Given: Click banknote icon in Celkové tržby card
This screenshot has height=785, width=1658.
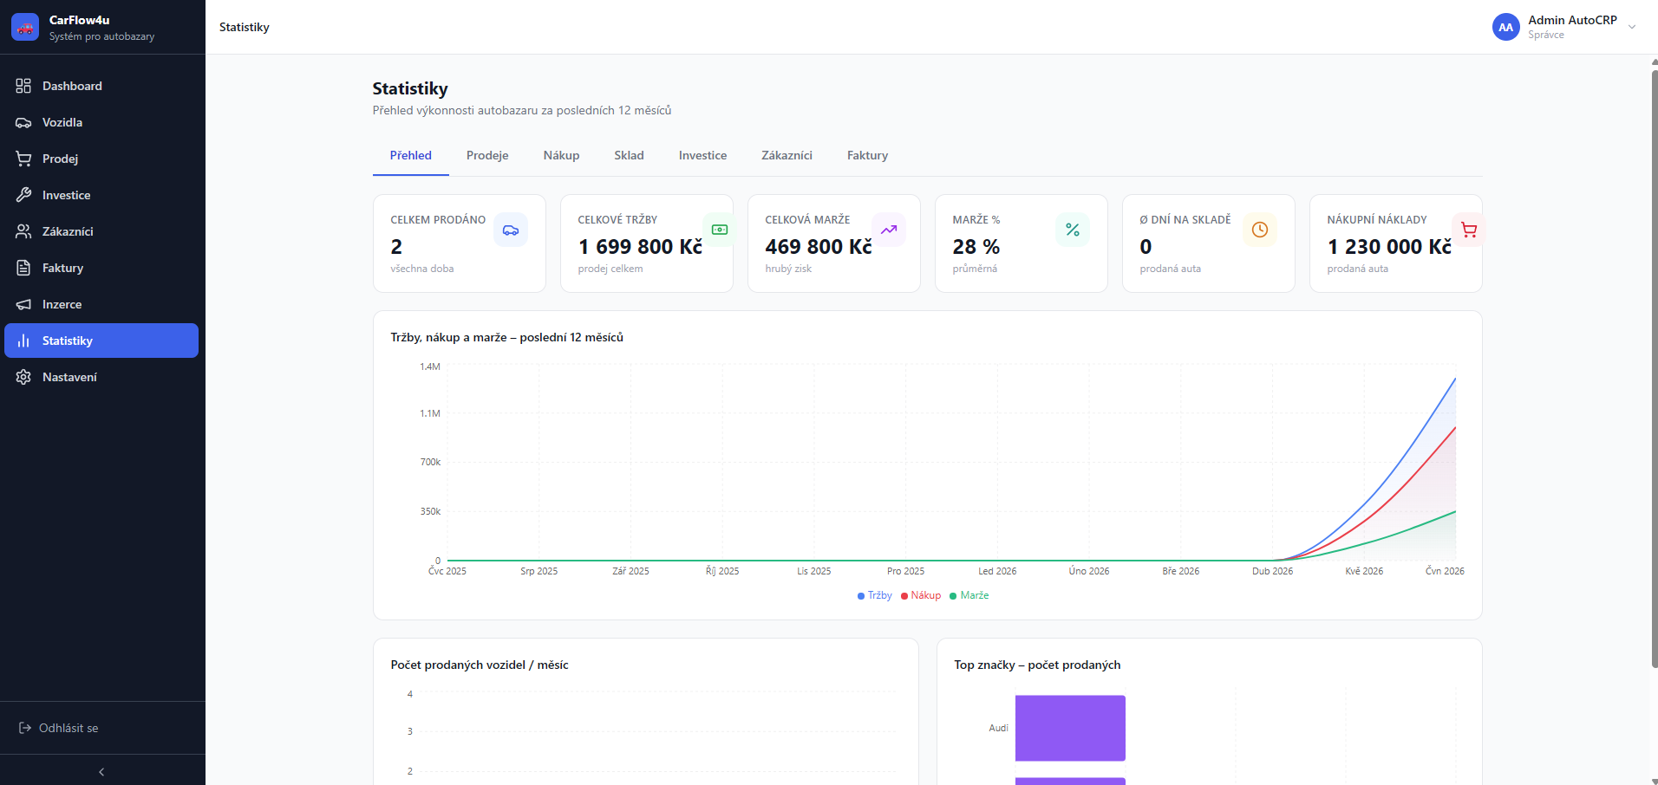Looking at the screenshot, I should 719,230.
